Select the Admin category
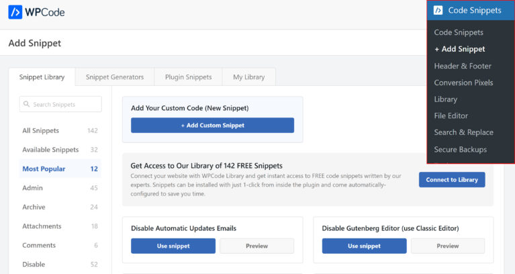Image resolution: width=515 pixels, height=274 pixels. coord(60,187)
